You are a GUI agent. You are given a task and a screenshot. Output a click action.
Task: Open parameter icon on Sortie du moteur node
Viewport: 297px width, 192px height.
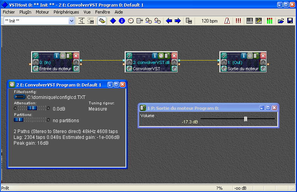point(256,55)
